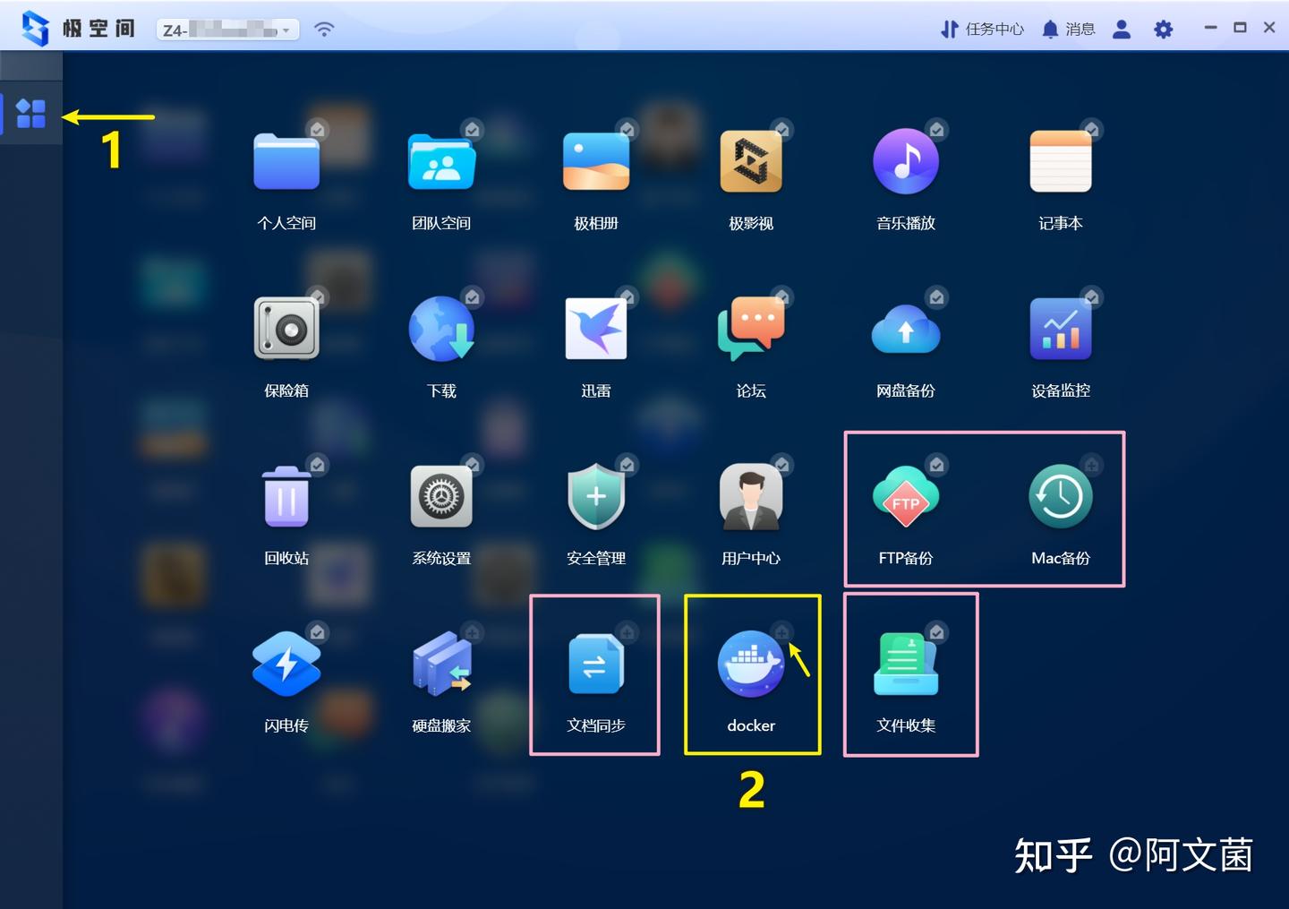Start the 音乐播放 music player
Screen dimensions: 1289x909
(906, 161)
